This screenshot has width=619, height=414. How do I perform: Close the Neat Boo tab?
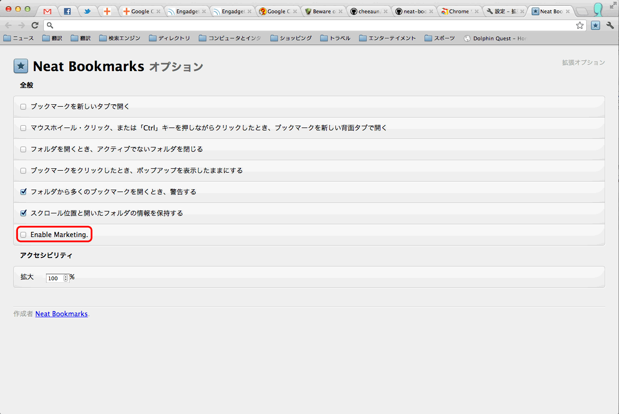pos(568,11)
